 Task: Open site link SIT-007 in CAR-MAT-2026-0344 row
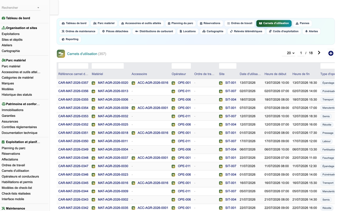click(231, 191)
